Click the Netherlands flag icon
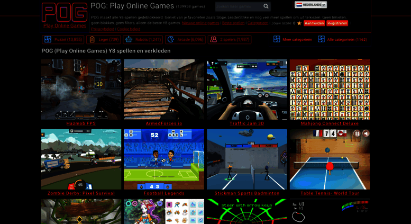411x224 pixels. pos(299,5)
